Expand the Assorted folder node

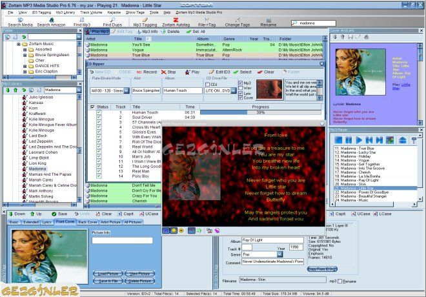tap(25, 50)
